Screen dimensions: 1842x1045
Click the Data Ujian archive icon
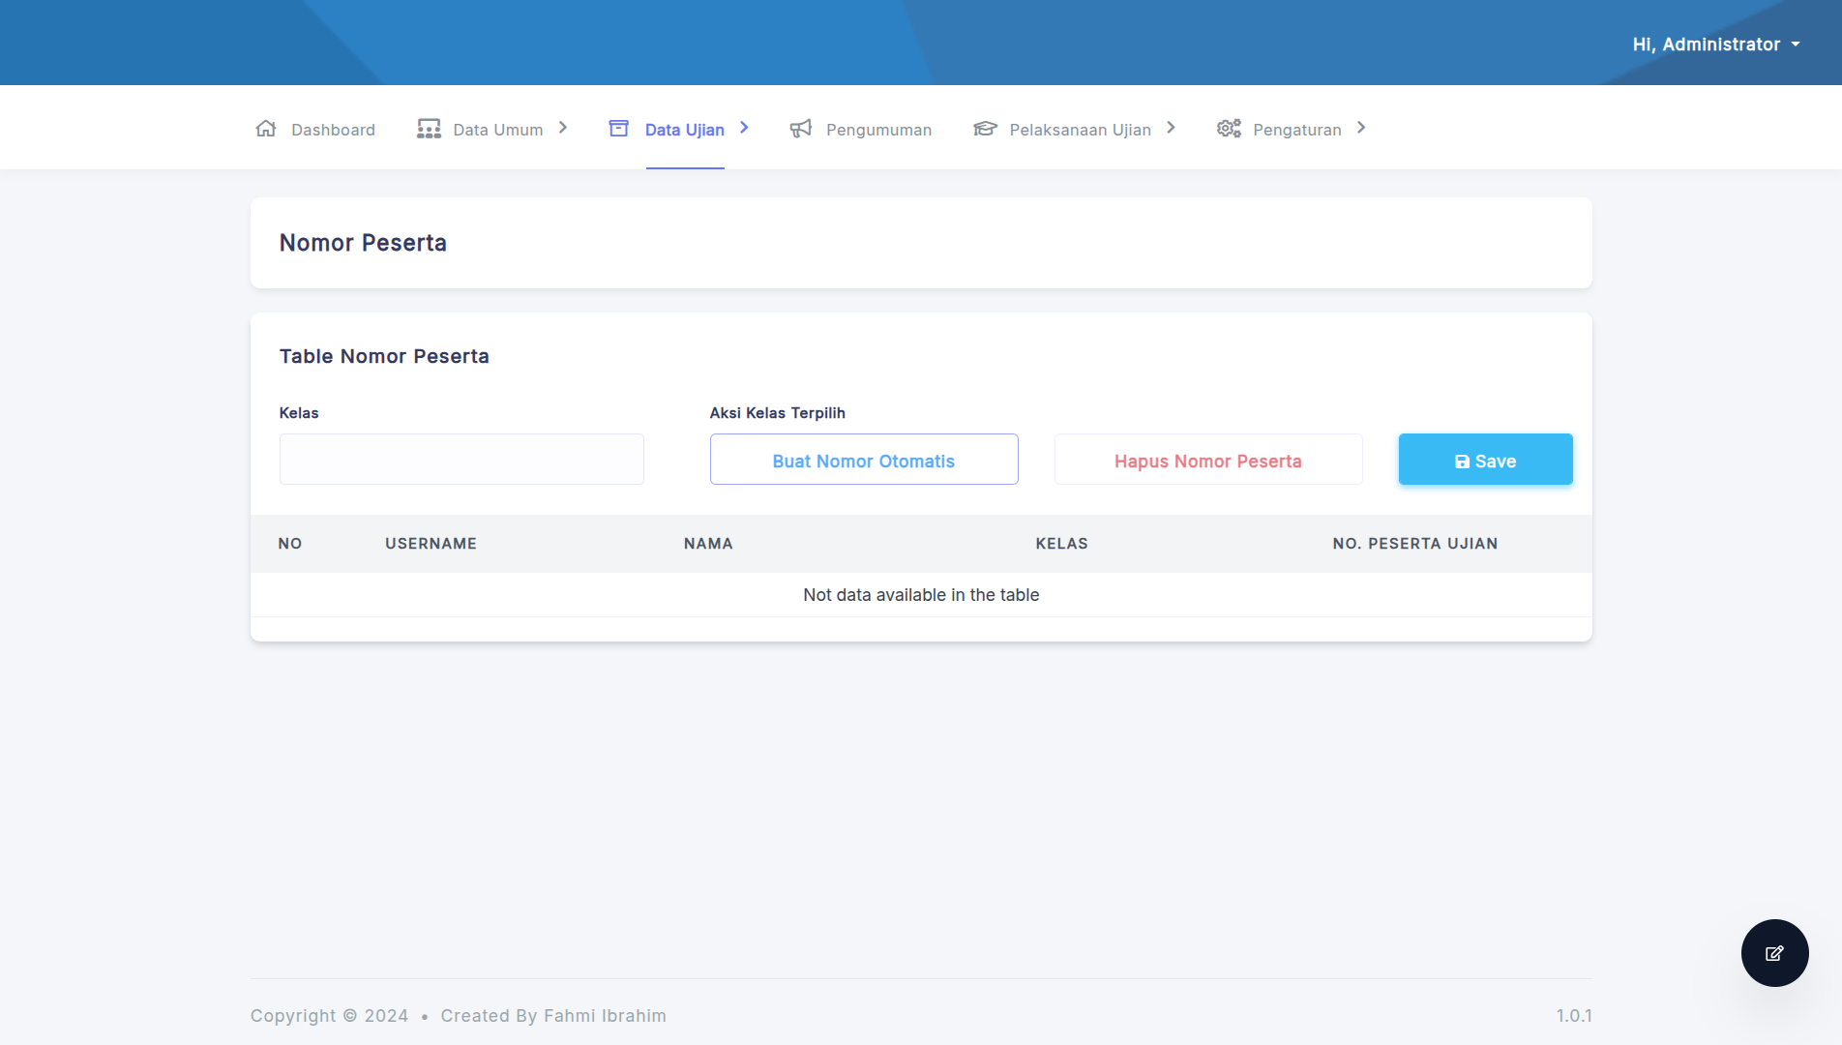(x=619, y=129)
